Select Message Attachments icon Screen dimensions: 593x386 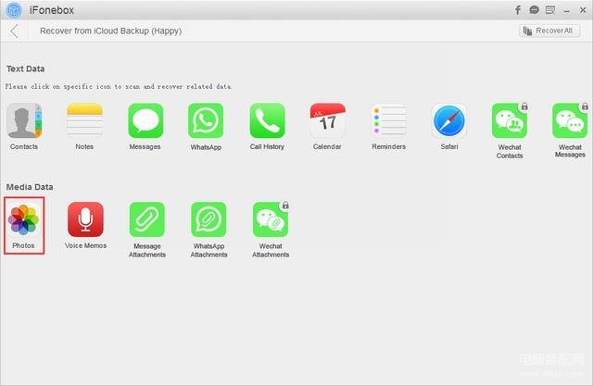[x=147, y=219]
